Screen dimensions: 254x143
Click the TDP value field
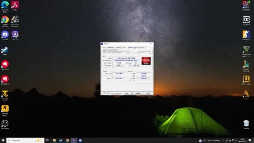(x=136, y=65)
